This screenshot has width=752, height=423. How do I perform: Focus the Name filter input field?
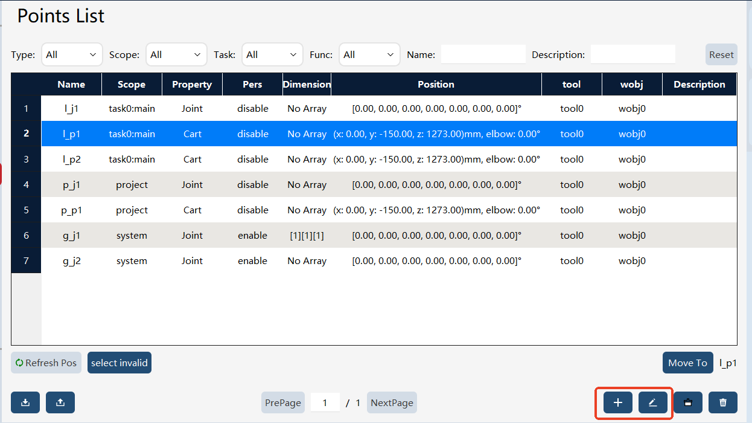tap(483, 54)
